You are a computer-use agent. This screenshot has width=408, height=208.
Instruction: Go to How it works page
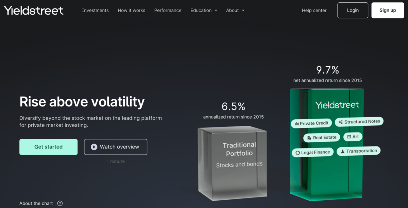point(131,10)
